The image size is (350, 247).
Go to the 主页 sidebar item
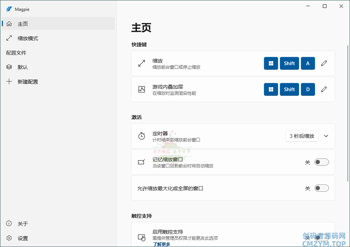click(23, 24)
